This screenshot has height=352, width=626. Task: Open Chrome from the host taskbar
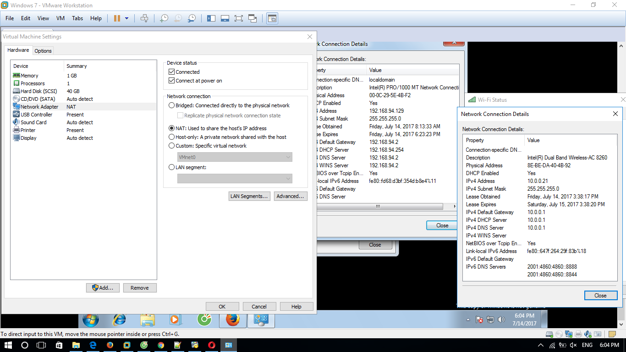point(161,345)
